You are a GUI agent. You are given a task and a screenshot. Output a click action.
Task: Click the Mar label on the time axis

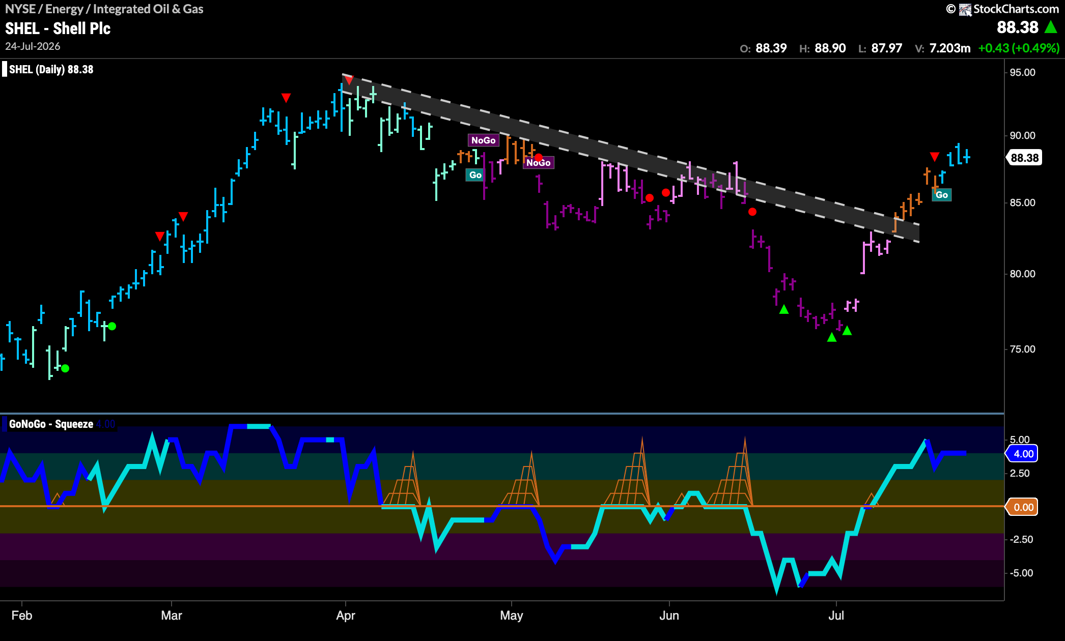(172, 616)
